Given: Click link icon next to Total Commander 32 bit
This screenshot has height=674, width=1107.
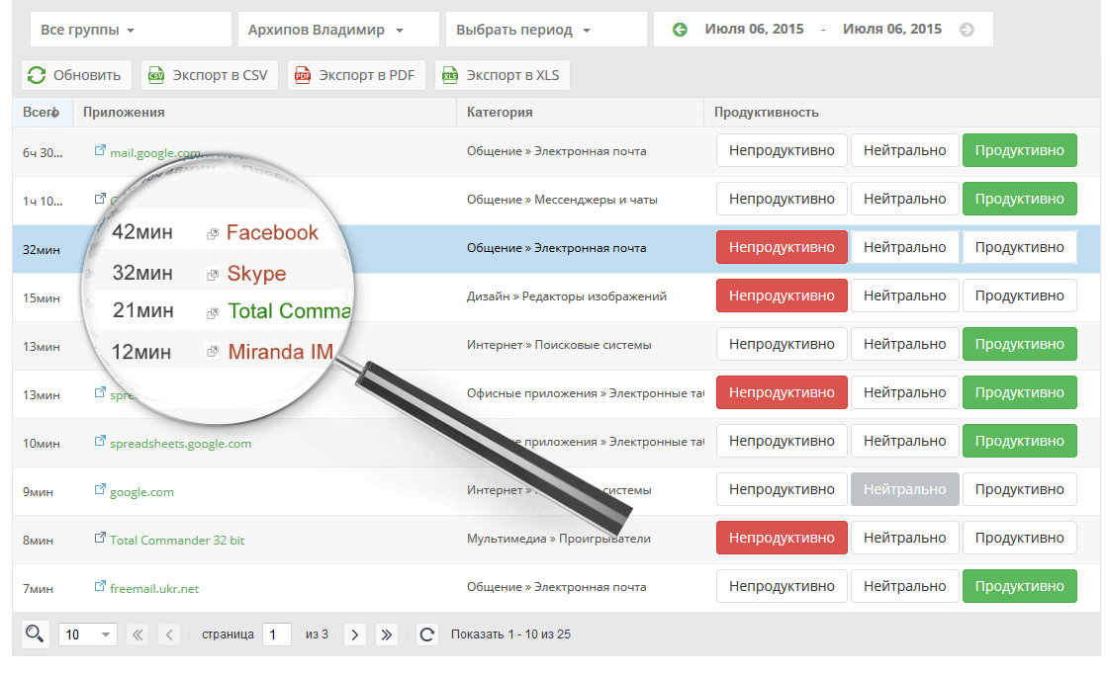Looking at the screenshot, I should click(100, 539).
